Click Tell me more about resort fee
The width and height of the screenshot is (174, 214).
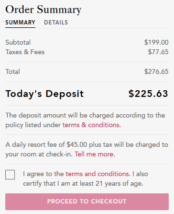(x=95, y=154)
